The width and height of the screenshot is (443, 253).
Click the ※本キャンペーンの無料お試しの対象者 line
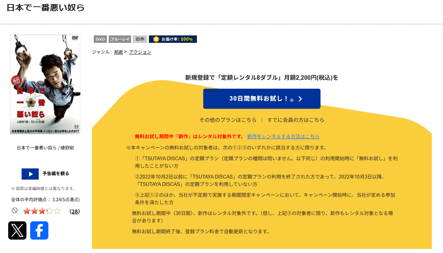[x=227, y=148]
